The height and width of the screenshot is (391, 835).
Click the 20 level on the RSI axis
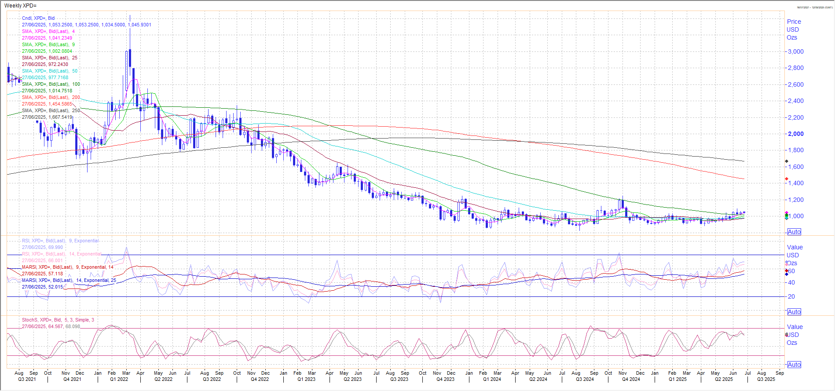pyautogui.click(x=791, y=296)
